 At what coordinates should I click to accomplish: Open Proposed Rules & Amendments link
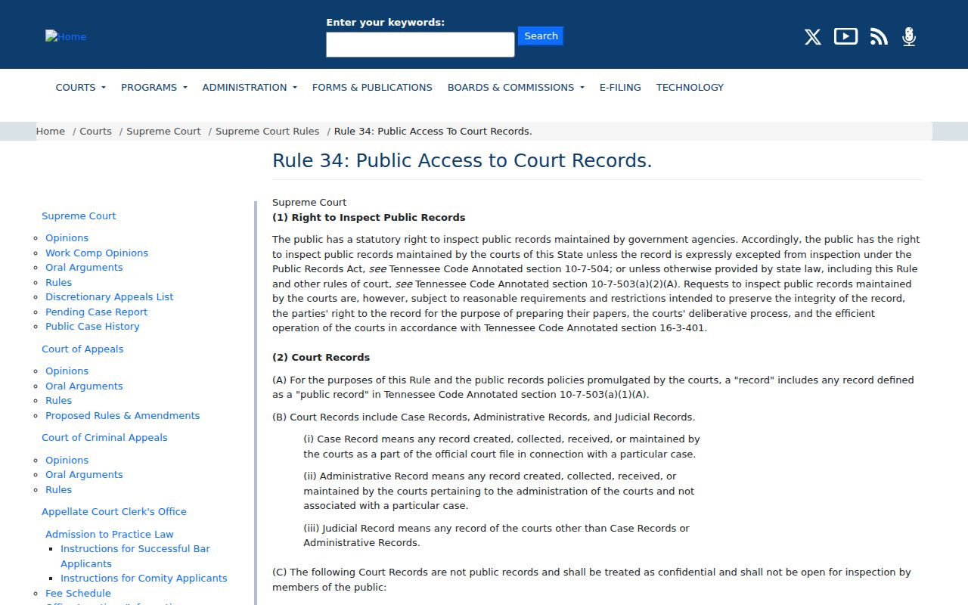pyautogui.click(x=123, y=415)
